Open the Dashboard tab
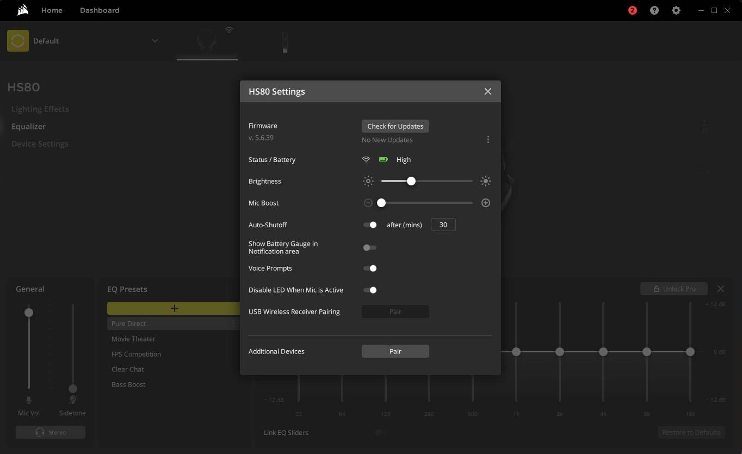This screenshot has height=454, width=742. 100,10
